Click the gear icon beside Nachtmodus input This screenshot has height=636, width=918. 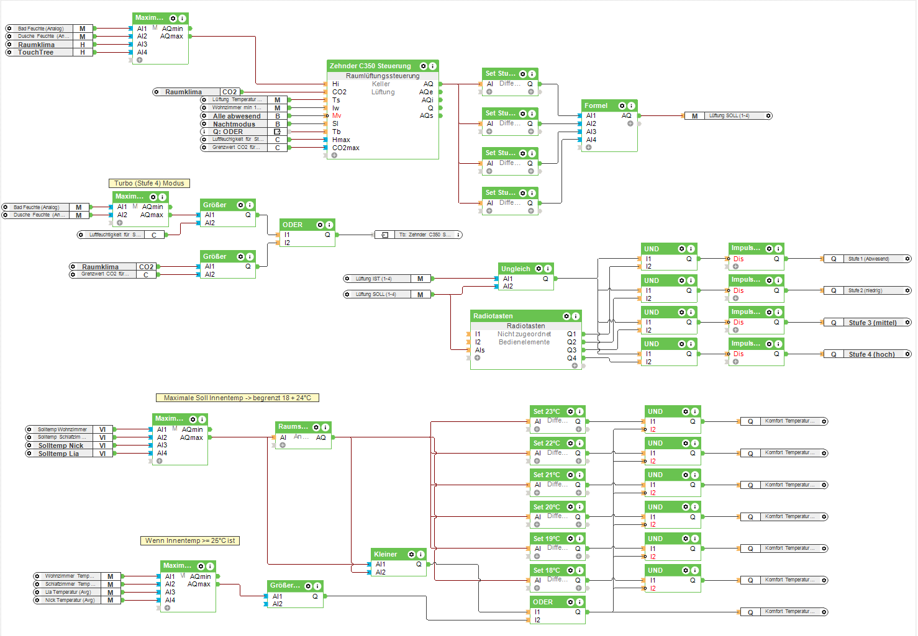pos(204,124)
